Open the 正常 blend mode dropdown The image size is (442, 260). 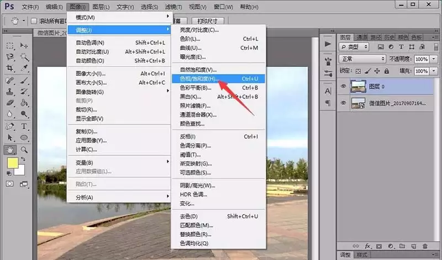pos(362,59)
